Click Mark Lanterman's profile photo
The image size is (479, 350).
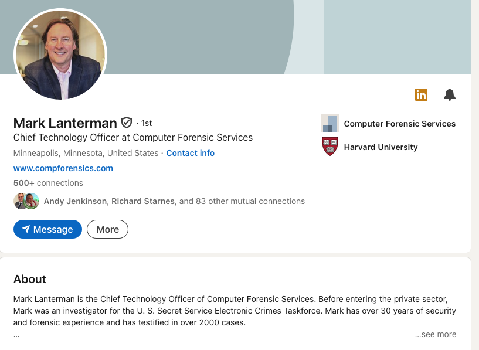click(x=60, y=55)
